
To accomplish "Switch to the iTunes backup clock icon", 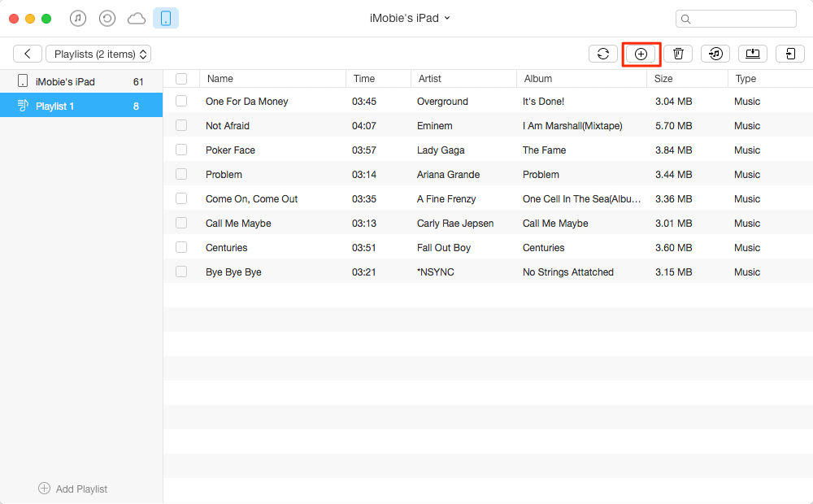I will (107, 18).
